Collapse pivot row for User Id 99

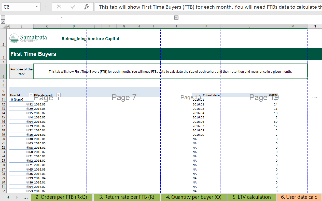tap(28, 178)
